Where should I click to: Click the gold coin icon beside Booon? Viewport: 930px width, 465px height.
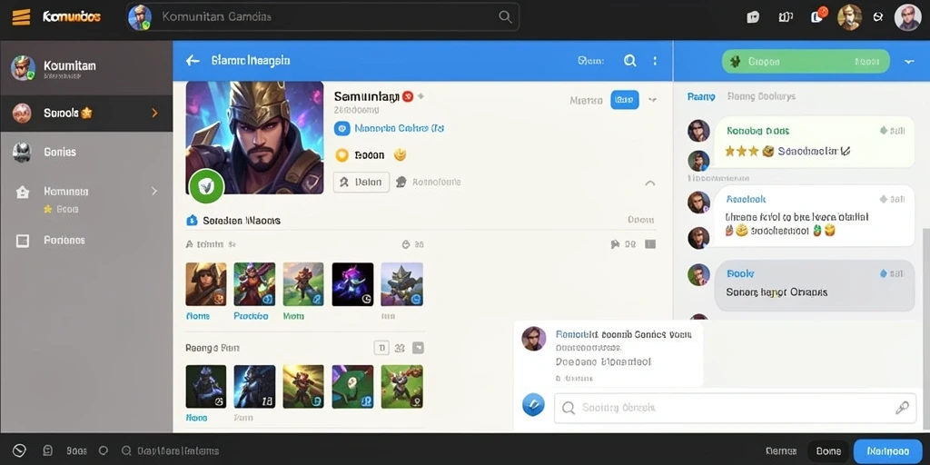341,155
